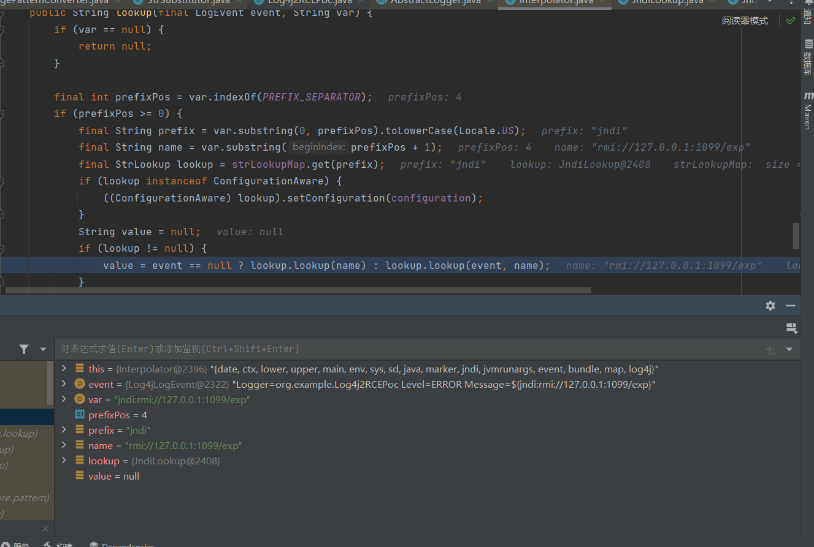Click field icon beside 'this' variable

coord(80,369)
